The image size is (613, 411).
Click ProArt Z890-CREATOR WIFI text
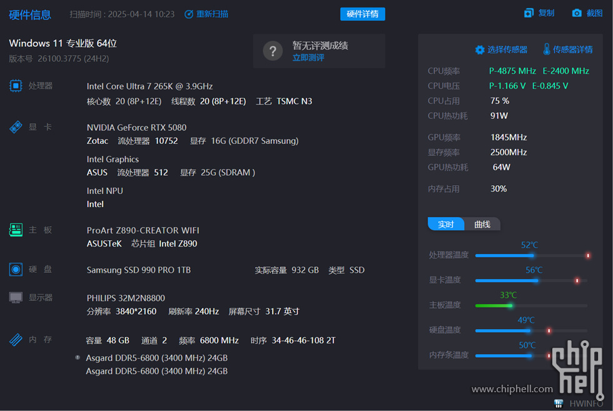click(x=143, y=230)
